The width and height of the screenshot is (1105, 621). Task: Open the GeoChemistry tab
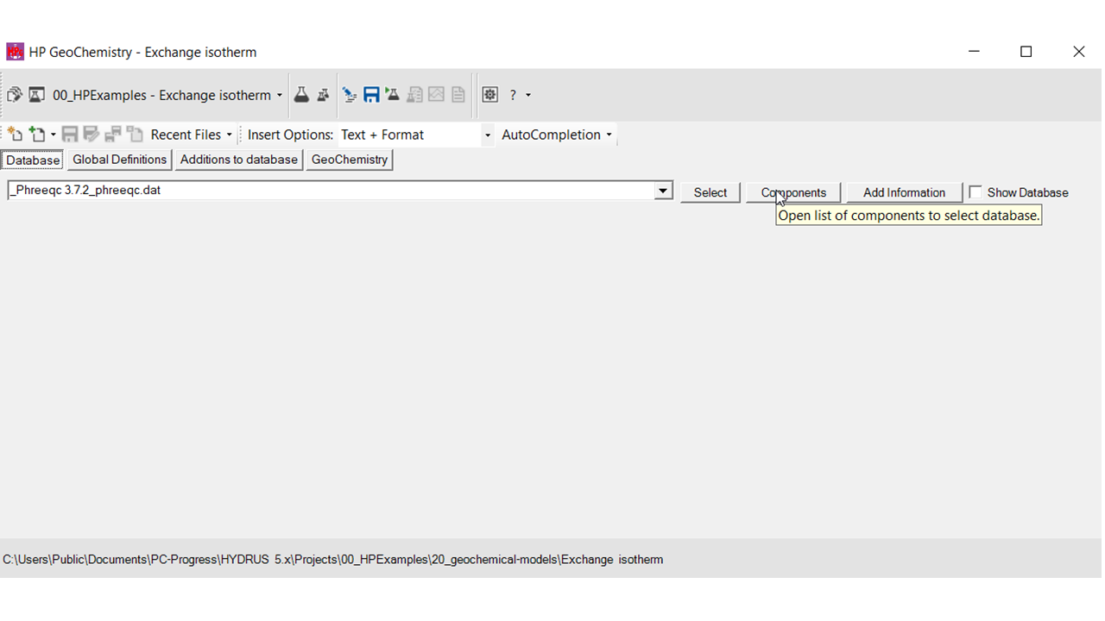pyautogui.click(x=349, y=160)
